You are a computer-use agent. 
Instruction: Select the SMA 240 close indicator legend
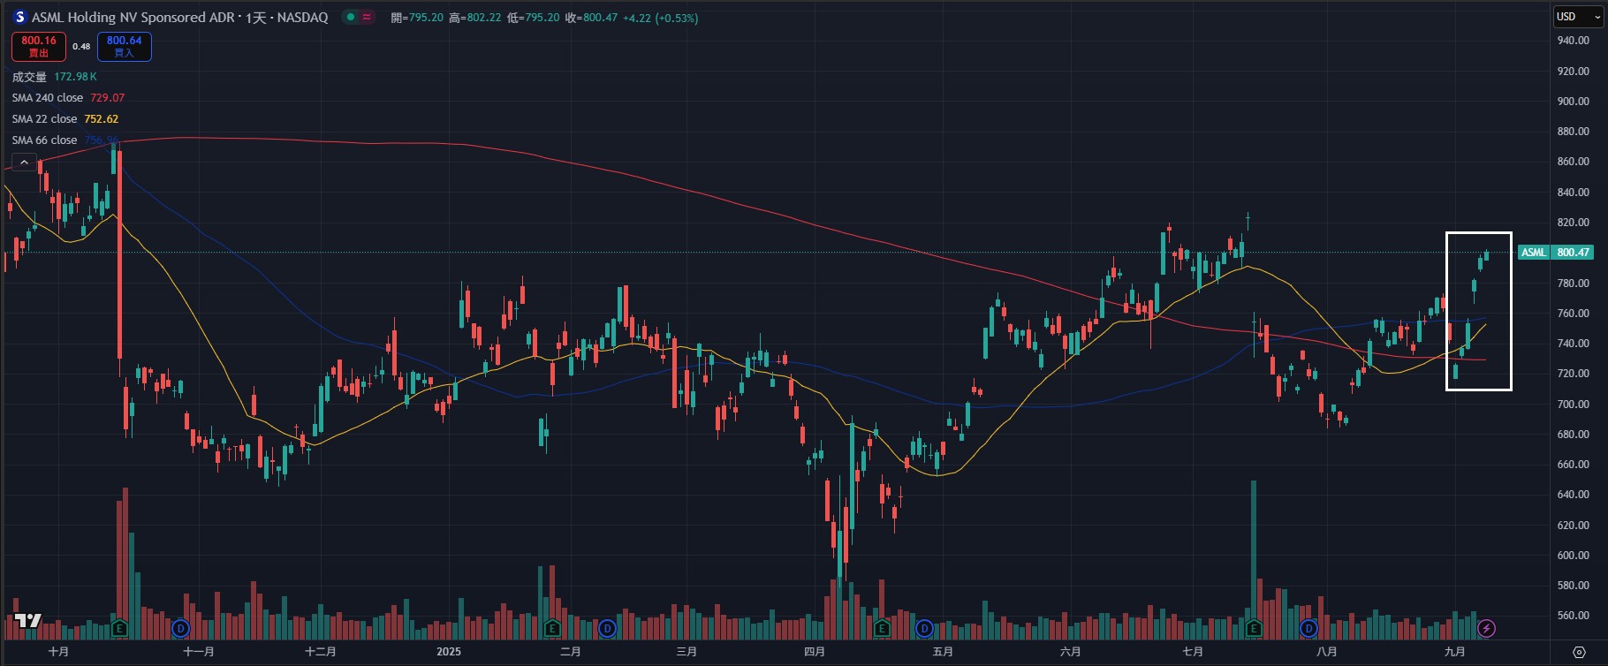pos(48,98)
